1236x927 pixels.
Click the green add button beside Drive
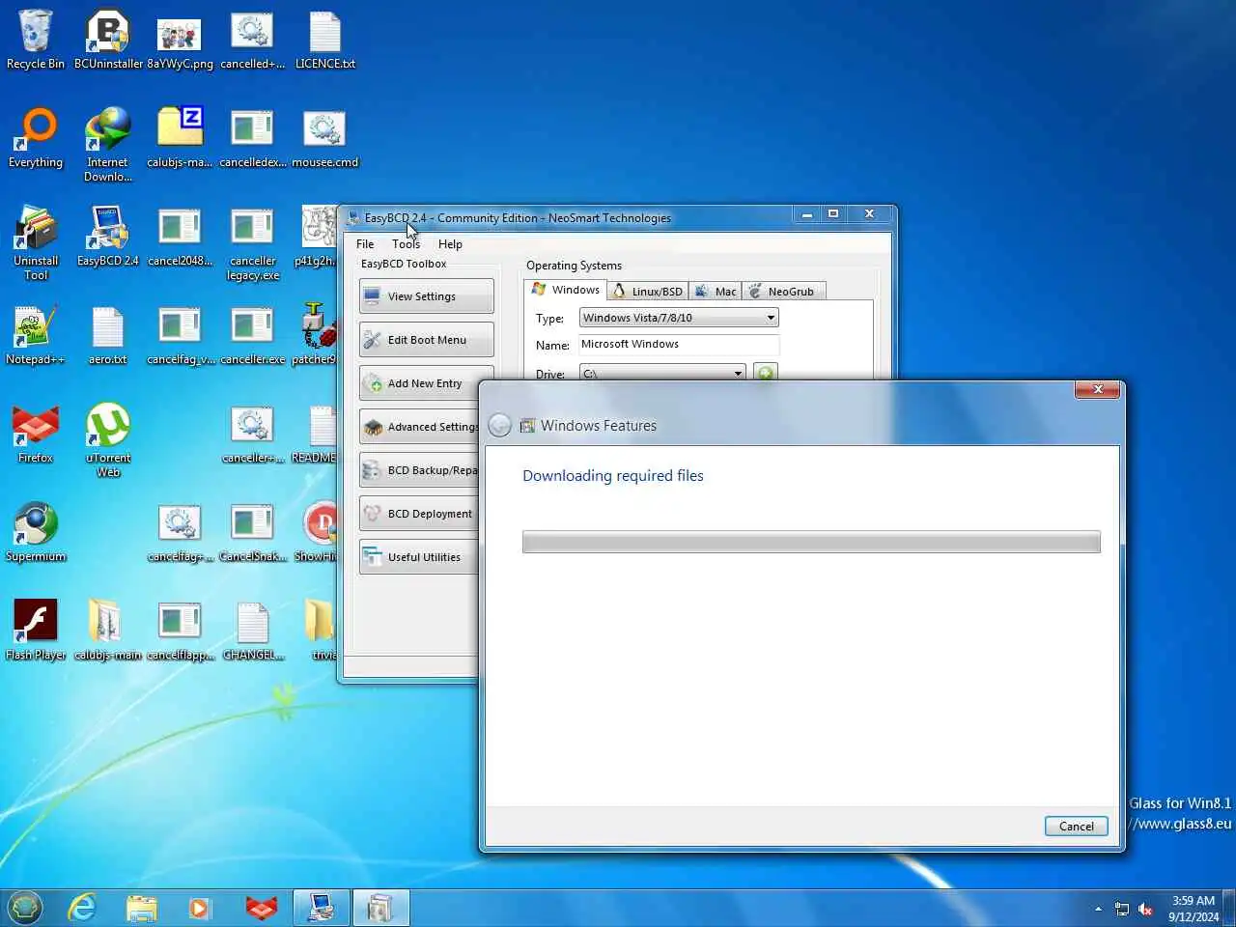point(765,373)
